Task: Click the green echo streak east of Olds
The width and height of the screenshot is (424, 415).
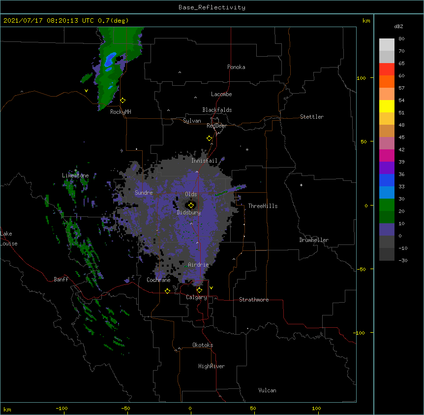Action: [x=222, y=193]
